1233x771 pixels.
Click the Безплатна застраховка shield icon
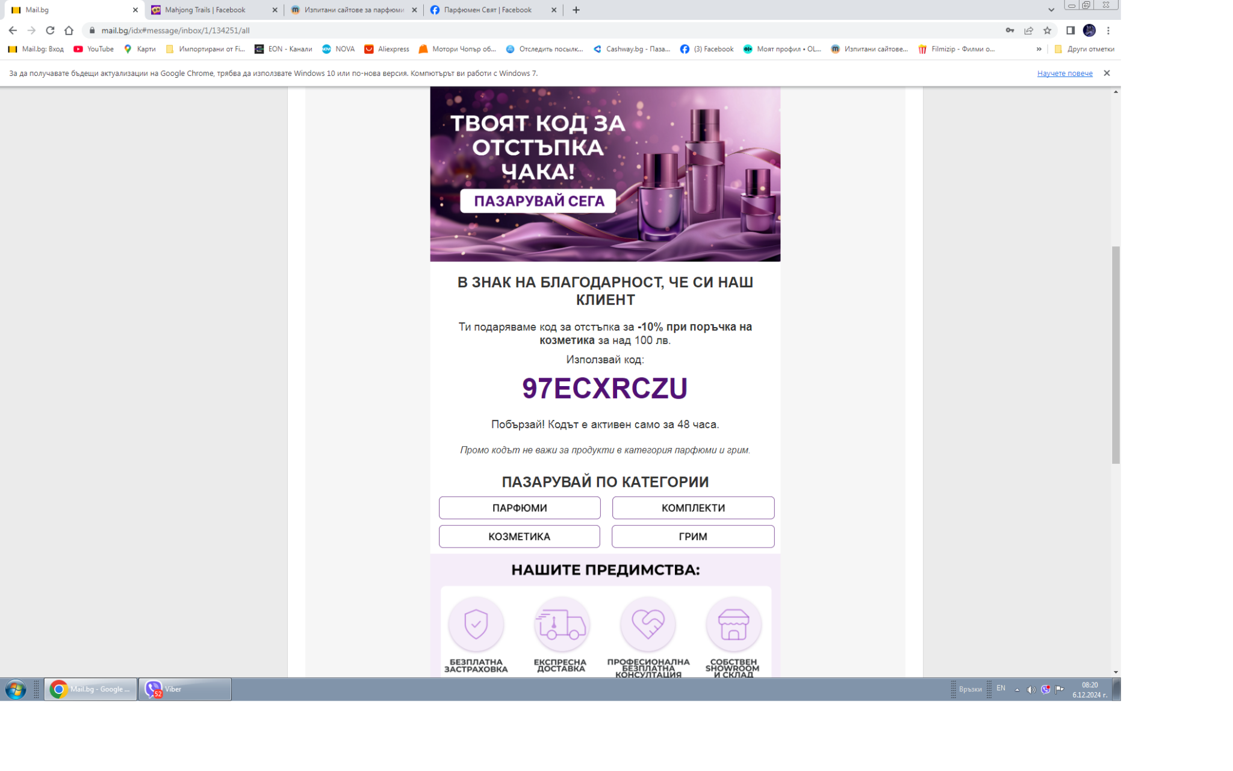[x=476, y=624]
